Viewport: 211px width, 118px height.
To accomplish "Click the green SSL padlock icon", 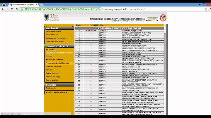I will (x=22, y=9).
